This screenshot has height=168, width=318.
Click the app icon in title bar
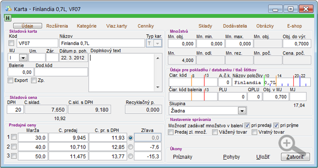click(9, 9)
